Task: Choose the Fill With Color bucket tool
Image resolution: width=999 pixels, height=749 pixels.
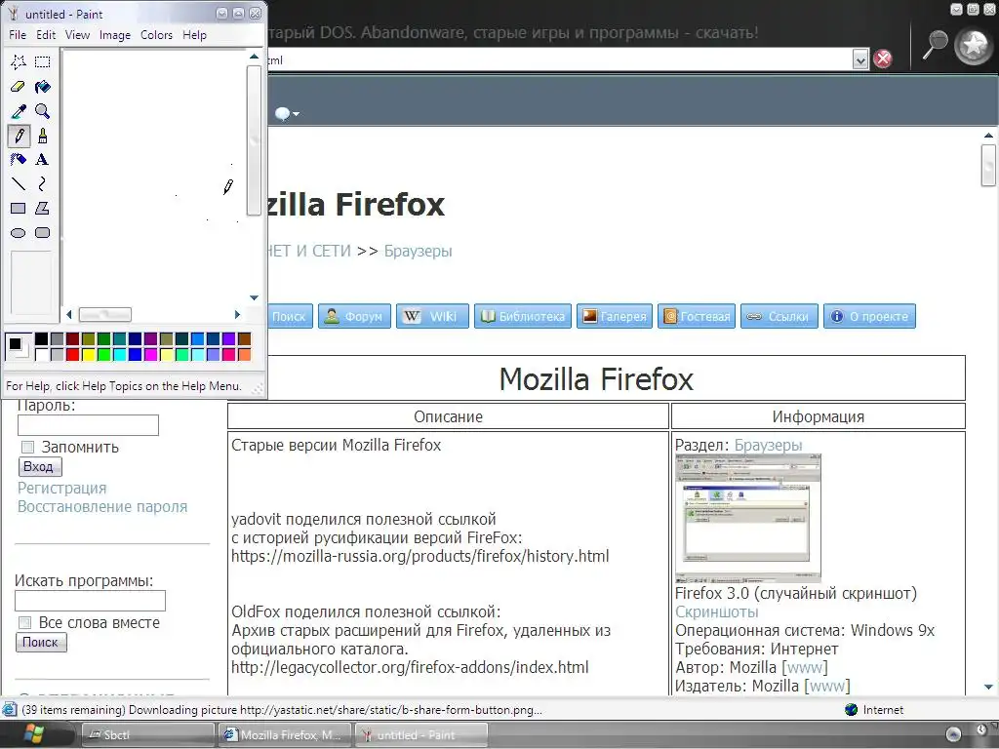Action: click(x=43, y=87)
